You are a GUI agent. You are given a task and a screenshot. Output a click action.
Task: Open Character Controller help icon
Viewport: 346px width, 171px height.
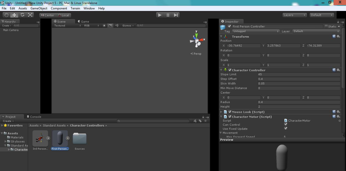(334, 70)
